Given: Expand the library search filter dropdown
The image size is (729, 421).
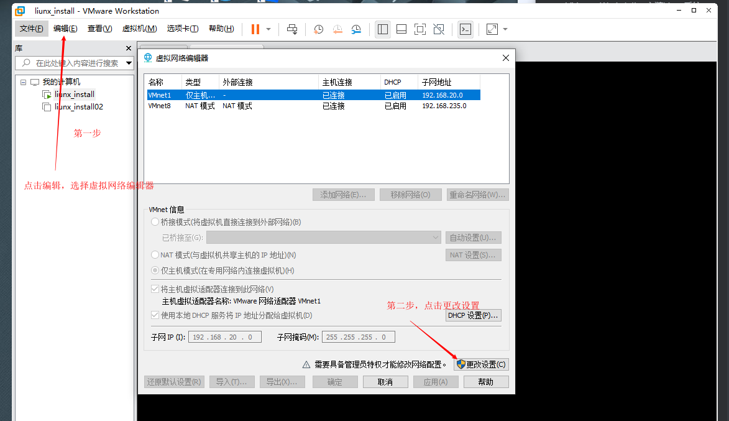Looking at the screenshot, I should pos(129,63).
